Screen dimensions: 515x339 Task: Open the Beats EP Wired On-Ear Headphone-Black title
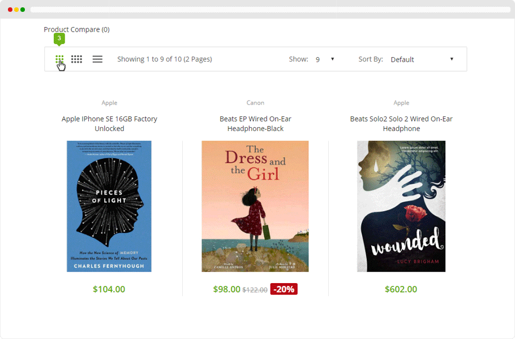[255, 124]
